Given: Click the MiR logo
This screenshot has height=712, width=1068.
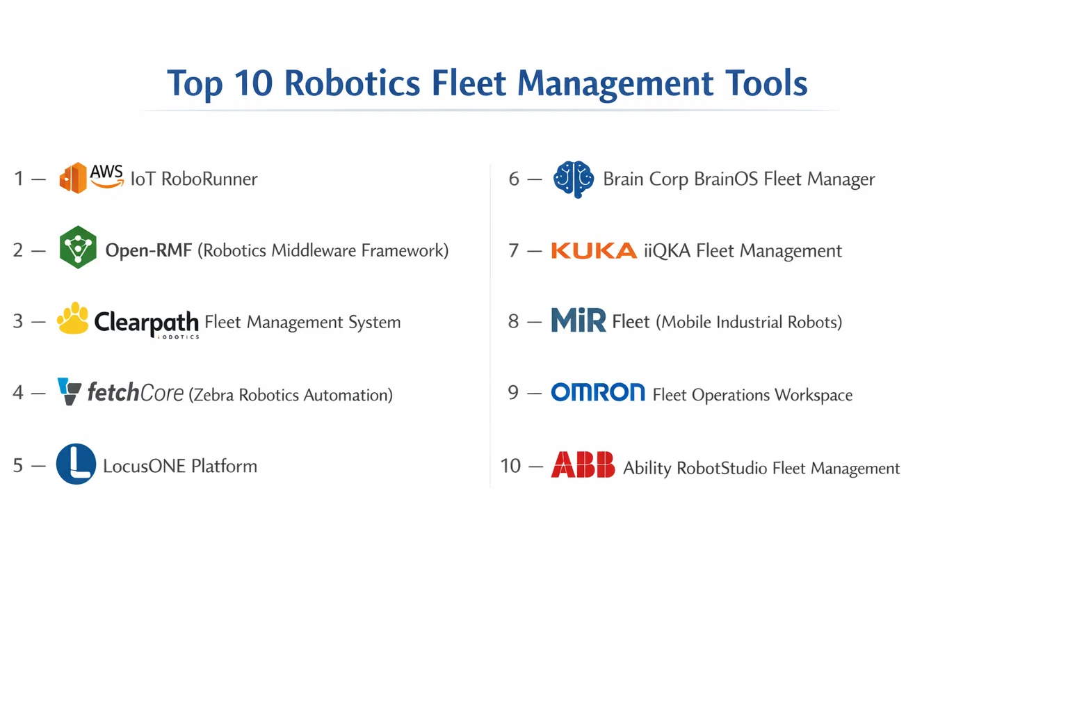Looking at the screenshot, I should pyautogui.click(x=578, y=321).
